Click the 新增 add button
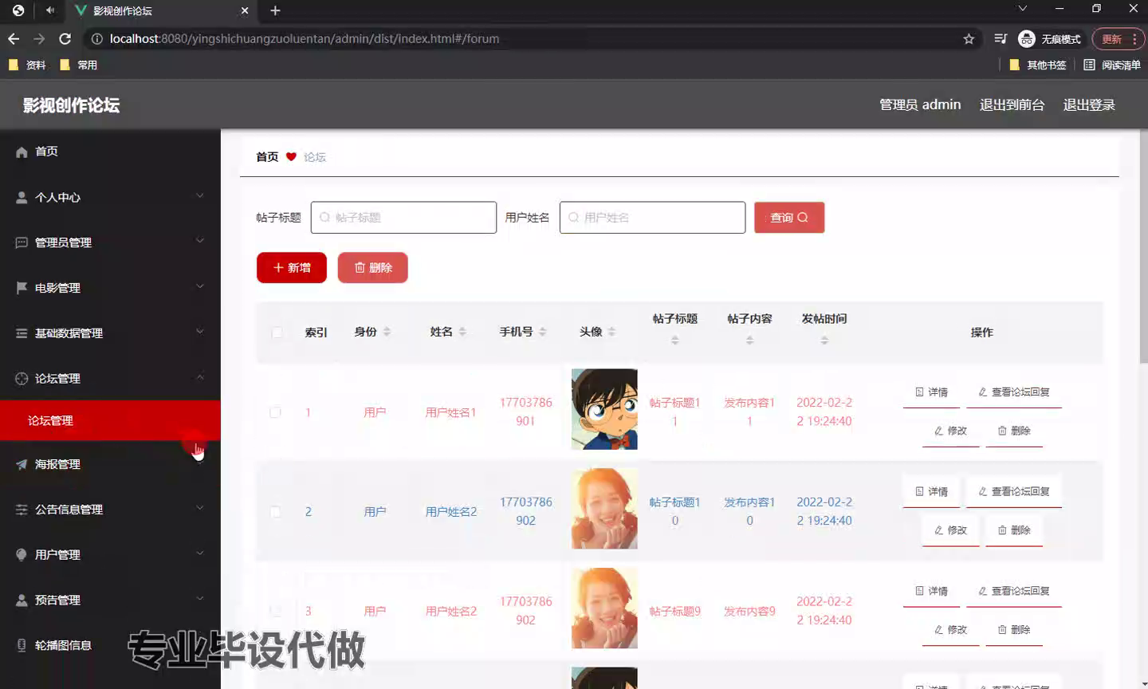1148x689 pixels. [292, 268]
